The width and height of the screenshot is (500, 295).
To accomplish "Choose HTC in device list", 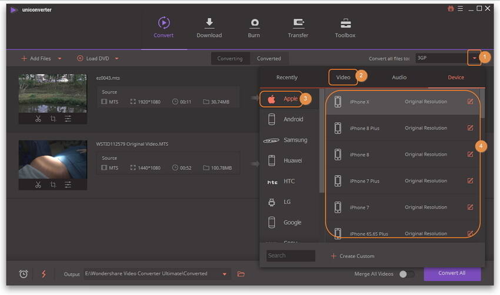I will coord(289,181).
